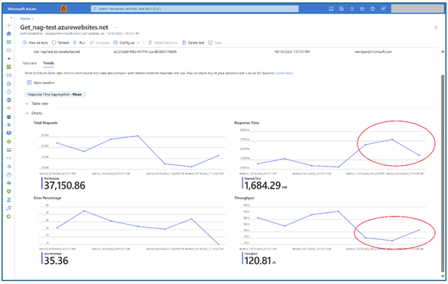Open All resources green grid icon
448x284 pixels.
point(9,67)
